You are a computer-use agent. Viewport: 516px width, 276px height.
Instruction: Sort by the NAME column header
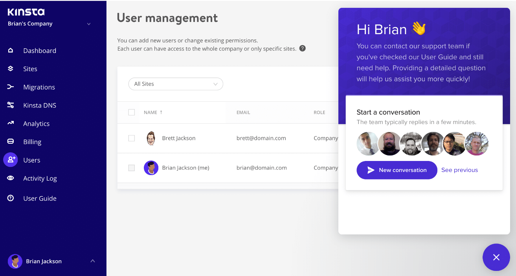click(152, 112)
